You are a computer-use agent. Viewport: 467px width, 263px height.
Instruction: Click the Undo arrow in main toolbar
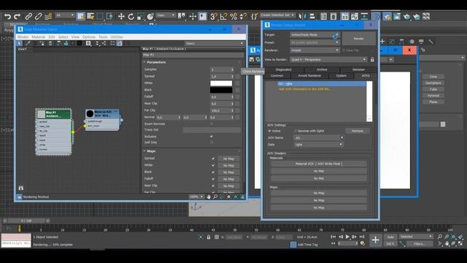point(8,16)
